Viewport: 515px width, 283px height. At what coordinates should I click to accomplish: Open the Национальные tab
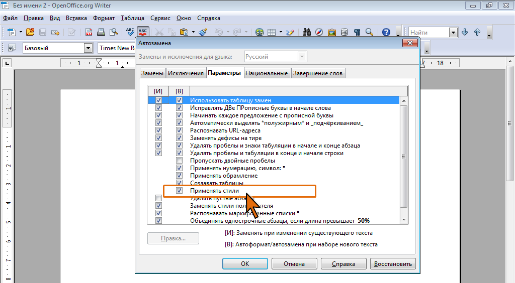coord(267,73)
